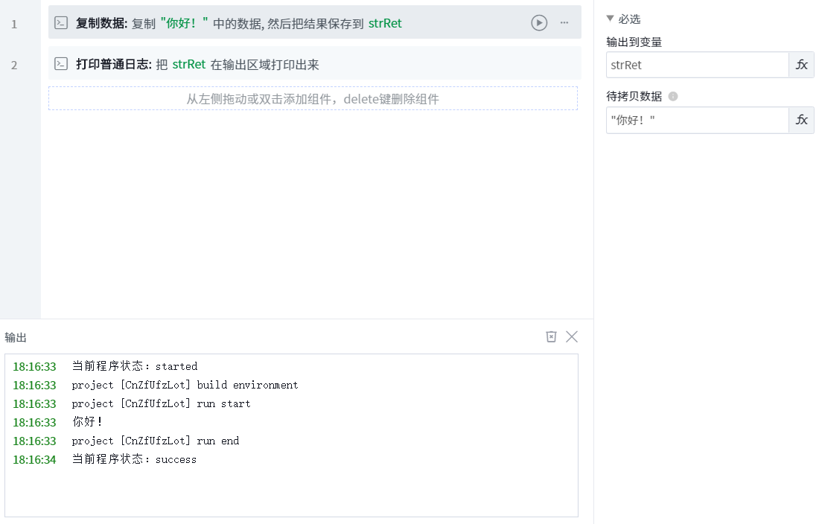Click the 复制数据 step command icon

point(61,23)
